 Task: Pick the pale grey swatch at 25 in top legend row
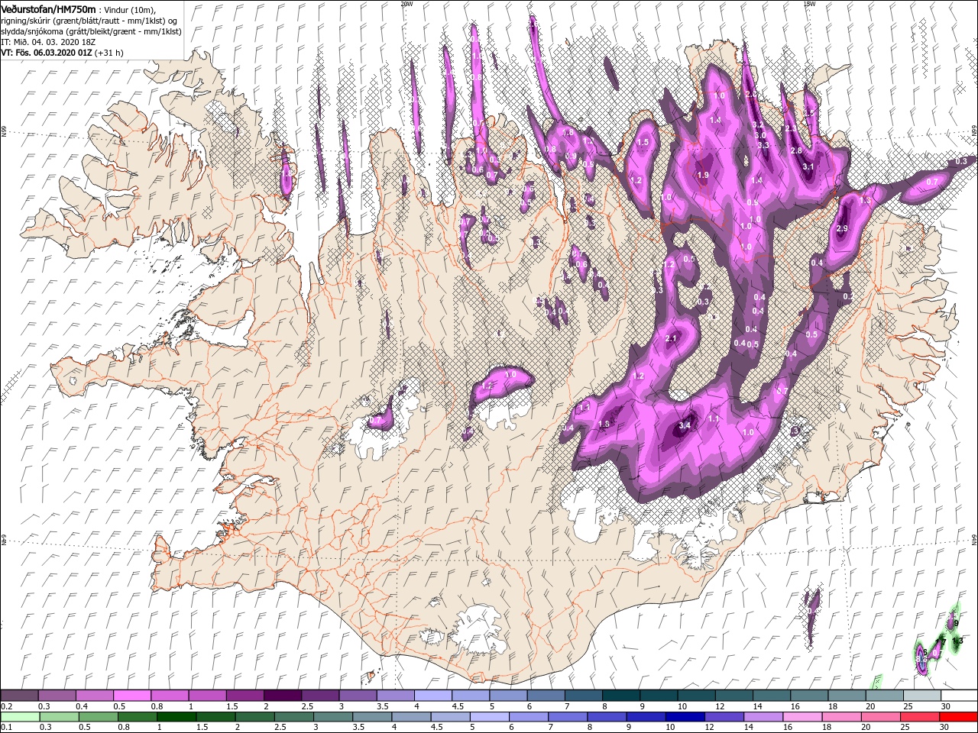(x=921, y=696)
